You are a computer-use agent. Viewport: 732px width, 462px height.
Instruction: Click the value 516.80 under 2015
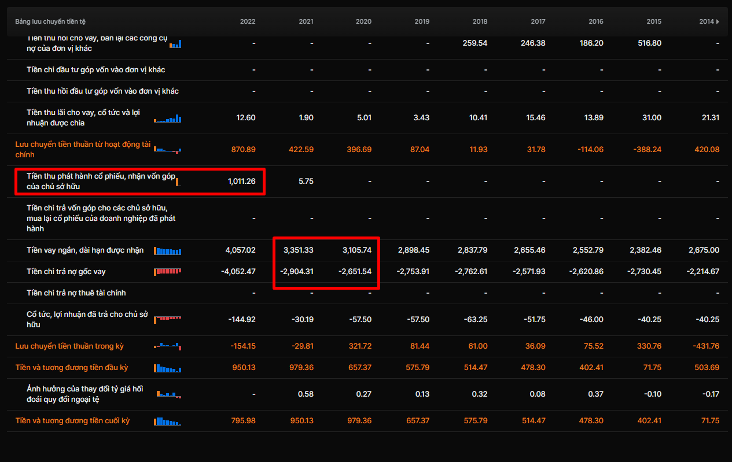pos(649,43)
